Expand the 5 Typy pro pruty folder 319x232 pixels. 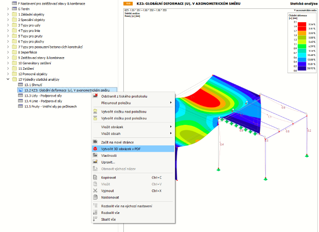pos(8,36)
